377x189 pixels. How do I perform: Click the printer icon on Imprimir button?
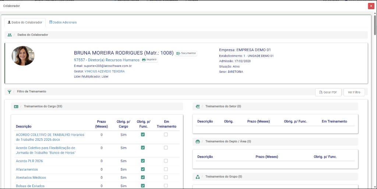(144, 60)
